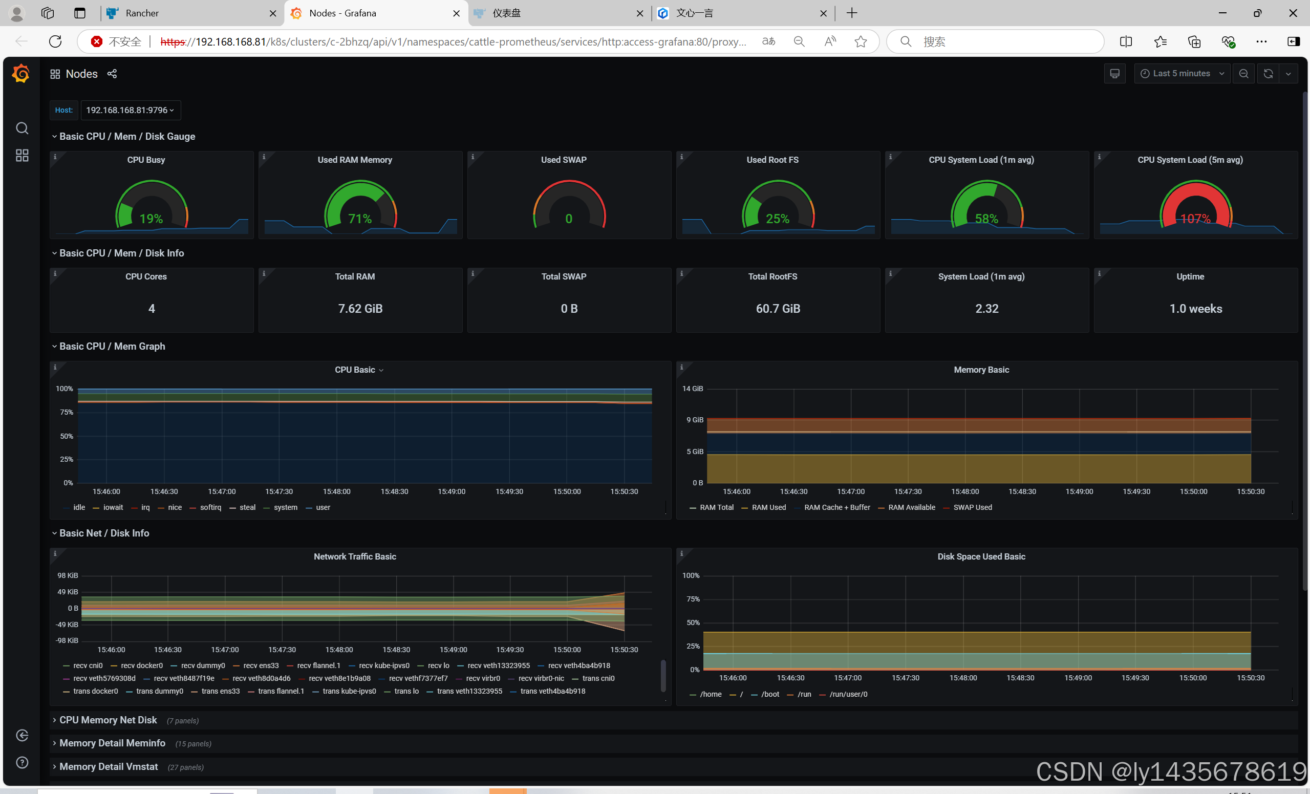The height and width of the screenshot is (794, 1310).
Task: Zoom out the time range
Action: [1243, 73]
